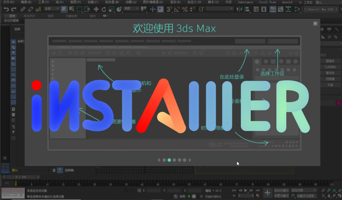342x200 pixels.
Task: Activate the Select and Link tool
Action: tap(23, 9)
